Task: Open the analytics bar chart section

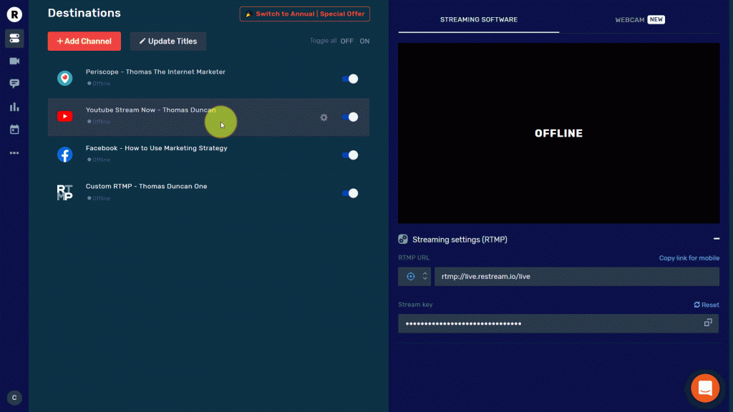Action: coord(14,107)
